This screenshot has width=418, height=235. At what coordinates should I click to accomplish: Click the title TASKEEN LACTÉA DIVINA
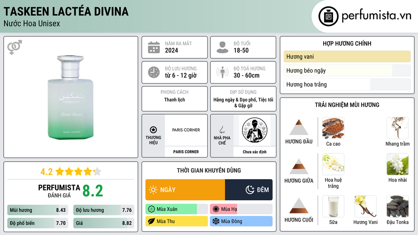[66, 12]
